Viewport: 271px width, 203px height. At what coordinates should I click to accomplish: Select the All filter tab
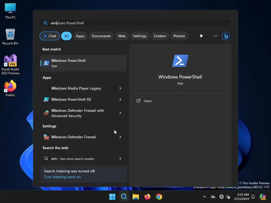pos(66,36)
